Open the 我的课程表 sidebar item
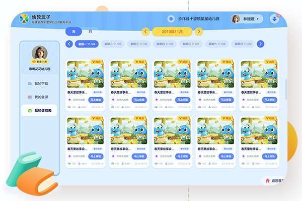Screen dimensions: 302x201 (x=39, y=110)
